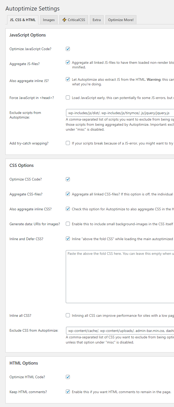Screen dimensions: 174x407
Task: Click the 'Aggregate CSS-files?' label
Action: tap(26, 194)
